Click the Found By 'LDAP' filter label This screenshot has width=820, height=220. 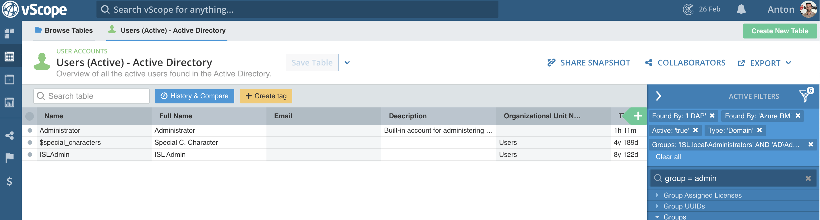pos(679,116)
